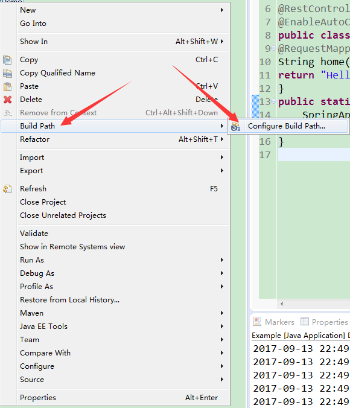Switch to the Markers tab

[273, 322]
